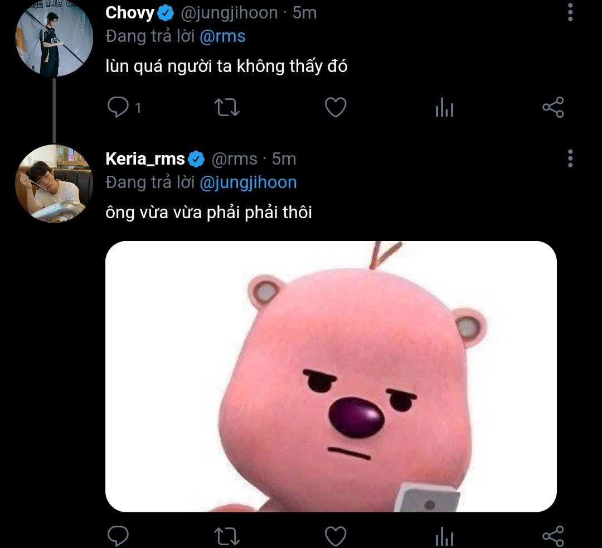Share Keria_rms's tweet
Screen dimensions: 602x548
554,536
